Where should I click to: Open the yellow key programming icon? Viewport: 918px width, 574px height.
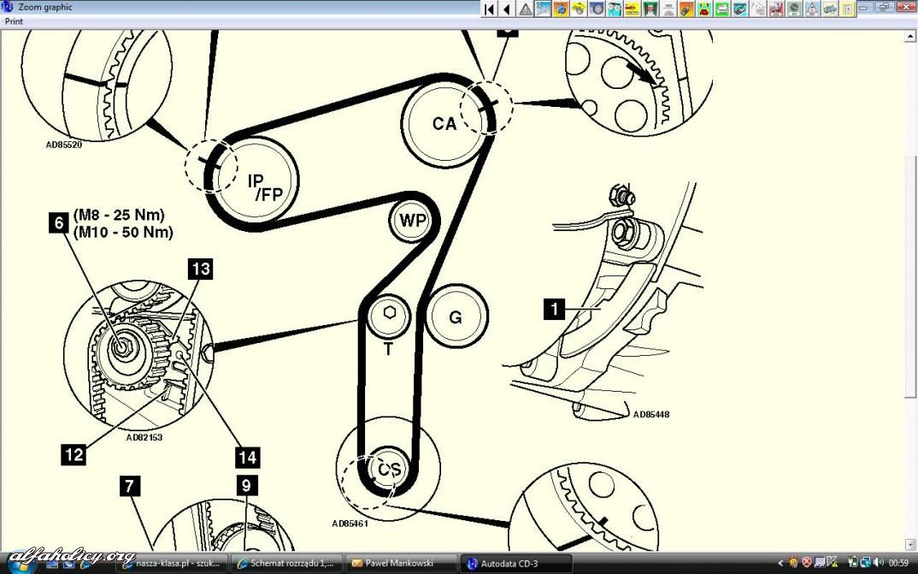(579, 9)
